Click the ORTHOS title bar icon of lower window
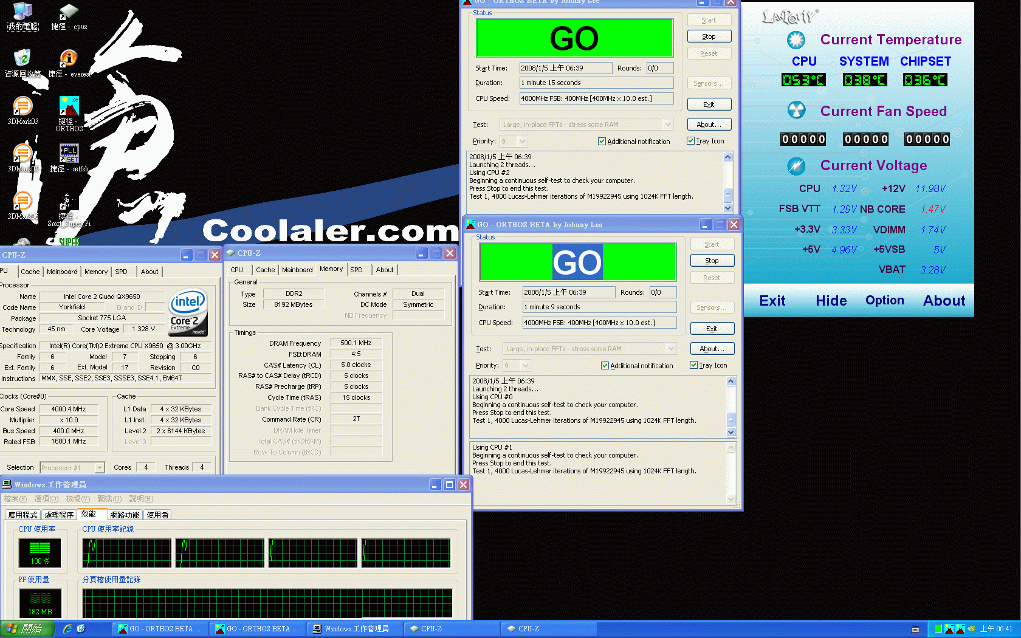 click(470, 225)
